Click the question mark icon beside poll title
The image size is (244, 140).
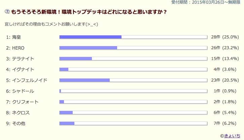pyautogui.click(x=7, y=11)
